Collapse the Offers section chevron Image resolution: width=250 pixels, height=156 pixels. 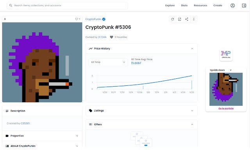(192, 124)
